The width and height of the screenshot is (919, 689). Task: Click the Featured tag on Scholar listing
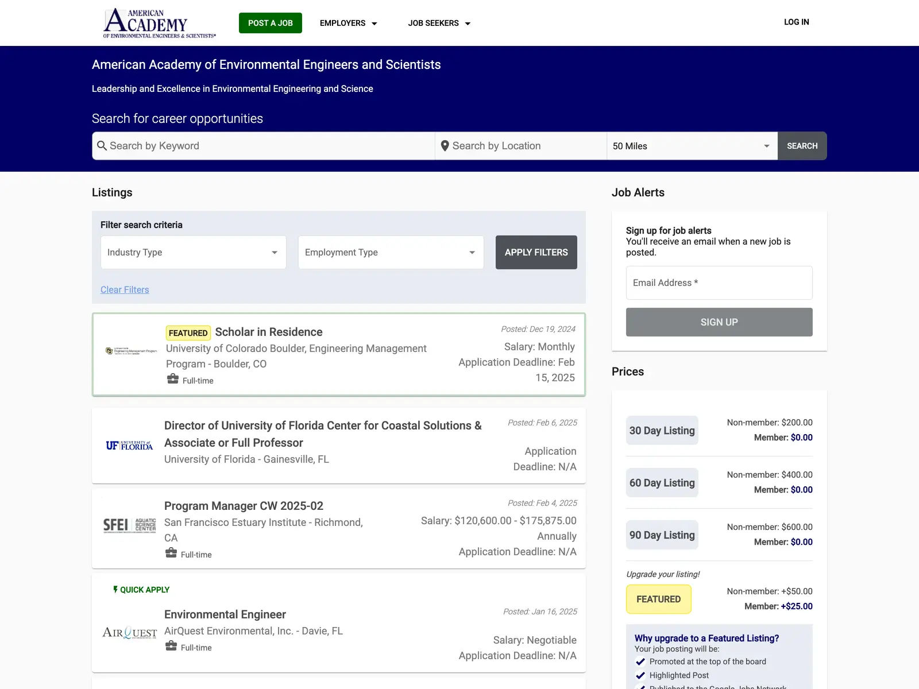(188, 333)
